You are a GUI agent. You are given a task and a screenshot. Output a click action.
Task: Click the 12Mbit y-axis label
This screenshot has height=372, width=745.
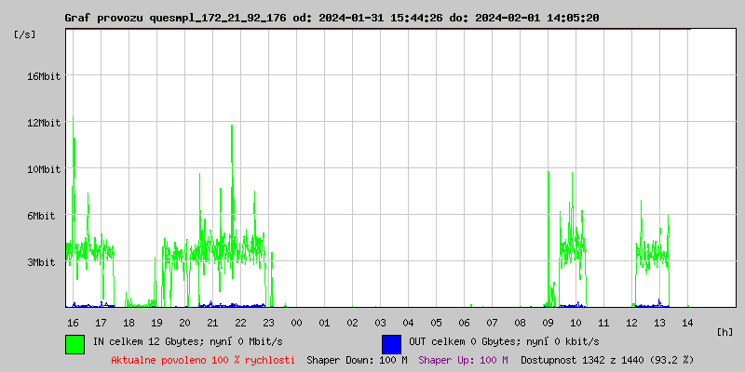coord(44,123)
